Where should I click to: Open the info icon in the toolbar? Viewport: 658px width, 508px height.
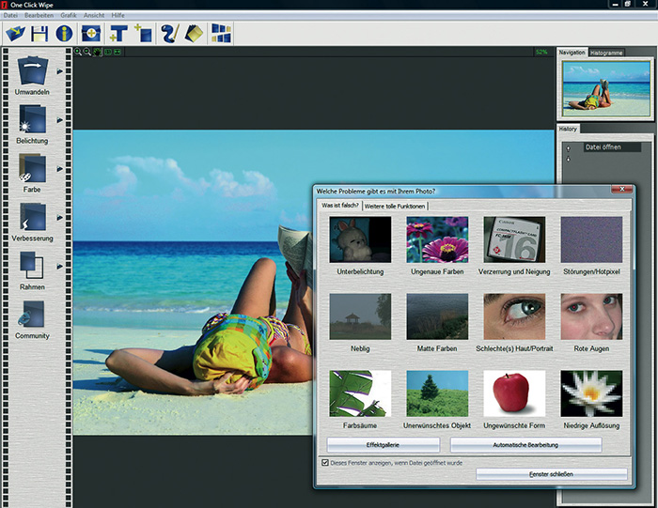65,34
